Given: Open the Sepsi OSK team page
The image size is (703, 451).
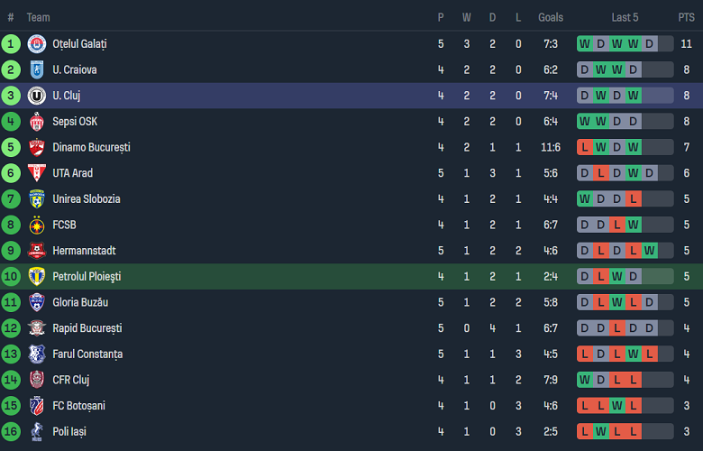Looking at the screenshot, I should pos(75,122).
